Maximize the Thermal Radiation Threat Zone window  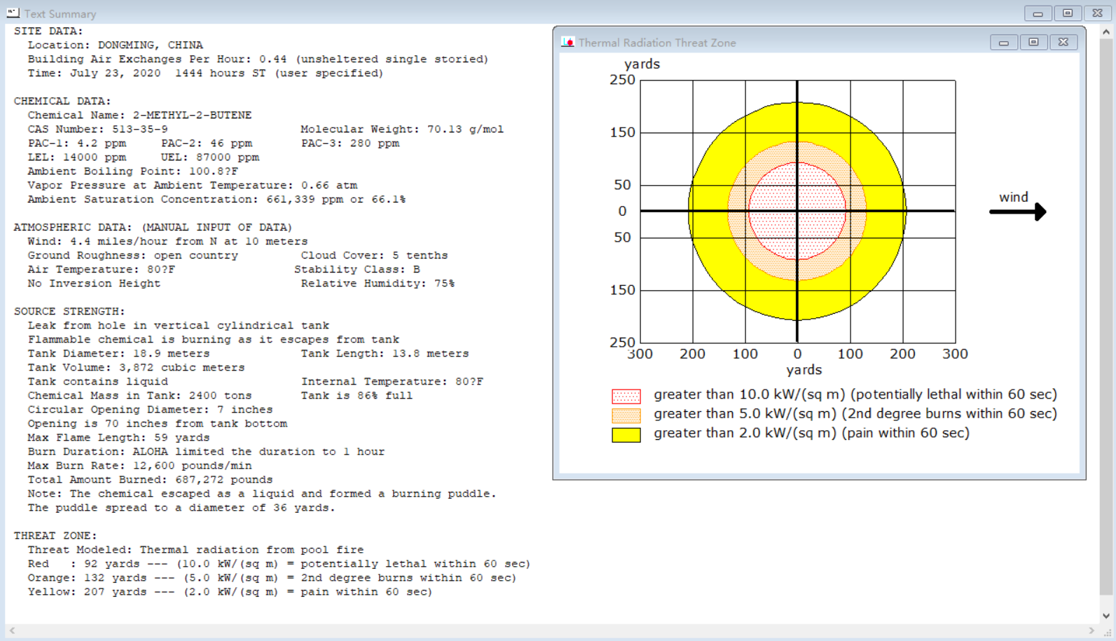point(1033,43)
